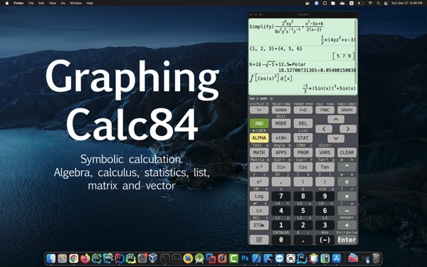Open Control Center in the menu bar
Viewport: 427px width, 267px height.
(x=386, y=3)
